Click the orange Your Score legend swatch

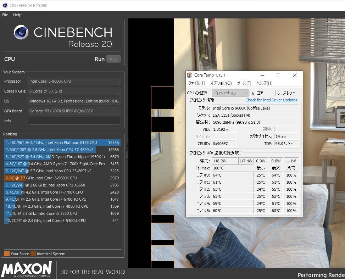click(x=7, y=254)
